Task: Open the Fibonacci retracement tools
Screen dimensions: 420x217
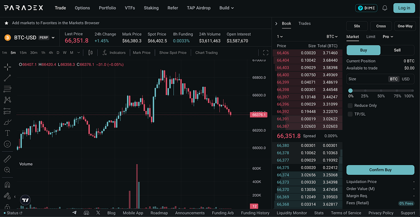Action: click(7, 89)
